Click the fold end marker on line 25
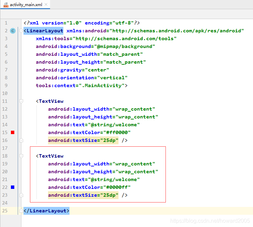 21,211
